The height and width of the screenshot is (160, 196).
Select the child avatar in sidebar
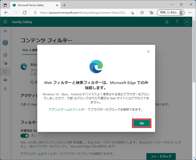(5, 43)
